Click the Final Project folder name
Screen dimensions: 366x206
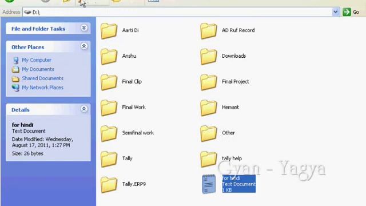click(235, 82)
